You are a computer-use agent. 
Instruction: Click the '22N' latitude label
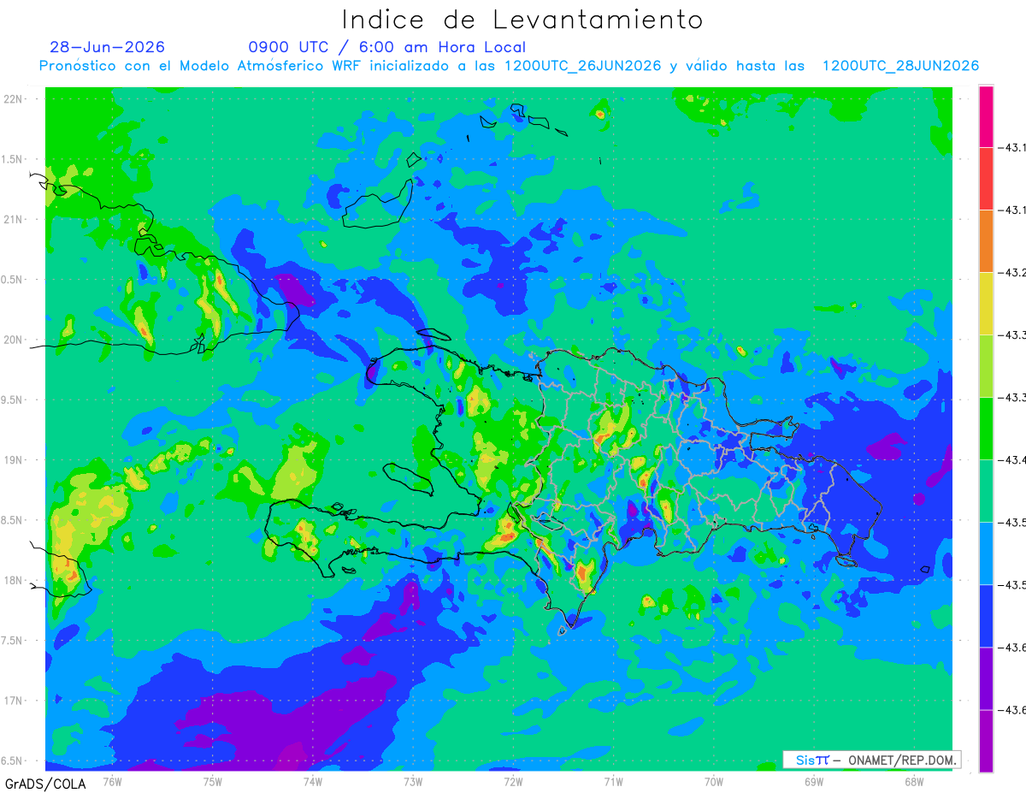(x=15, y=99)
